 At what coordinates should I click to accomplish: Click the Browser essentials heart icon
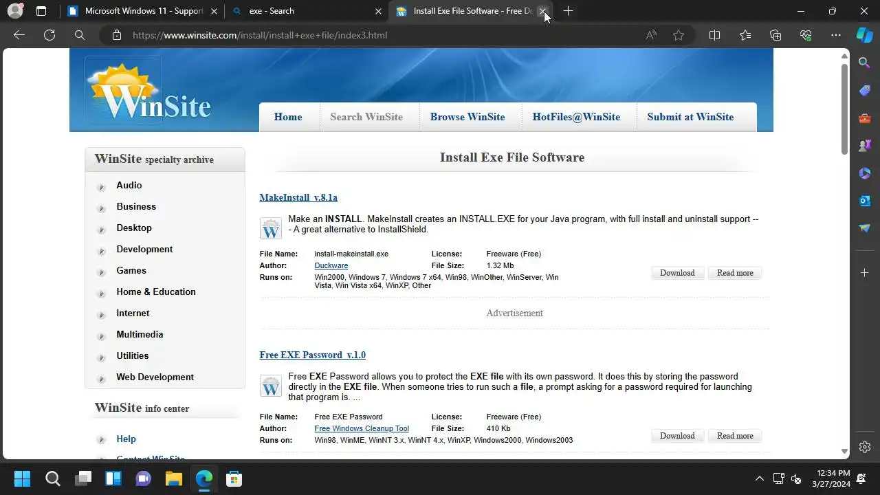[806, 35]
